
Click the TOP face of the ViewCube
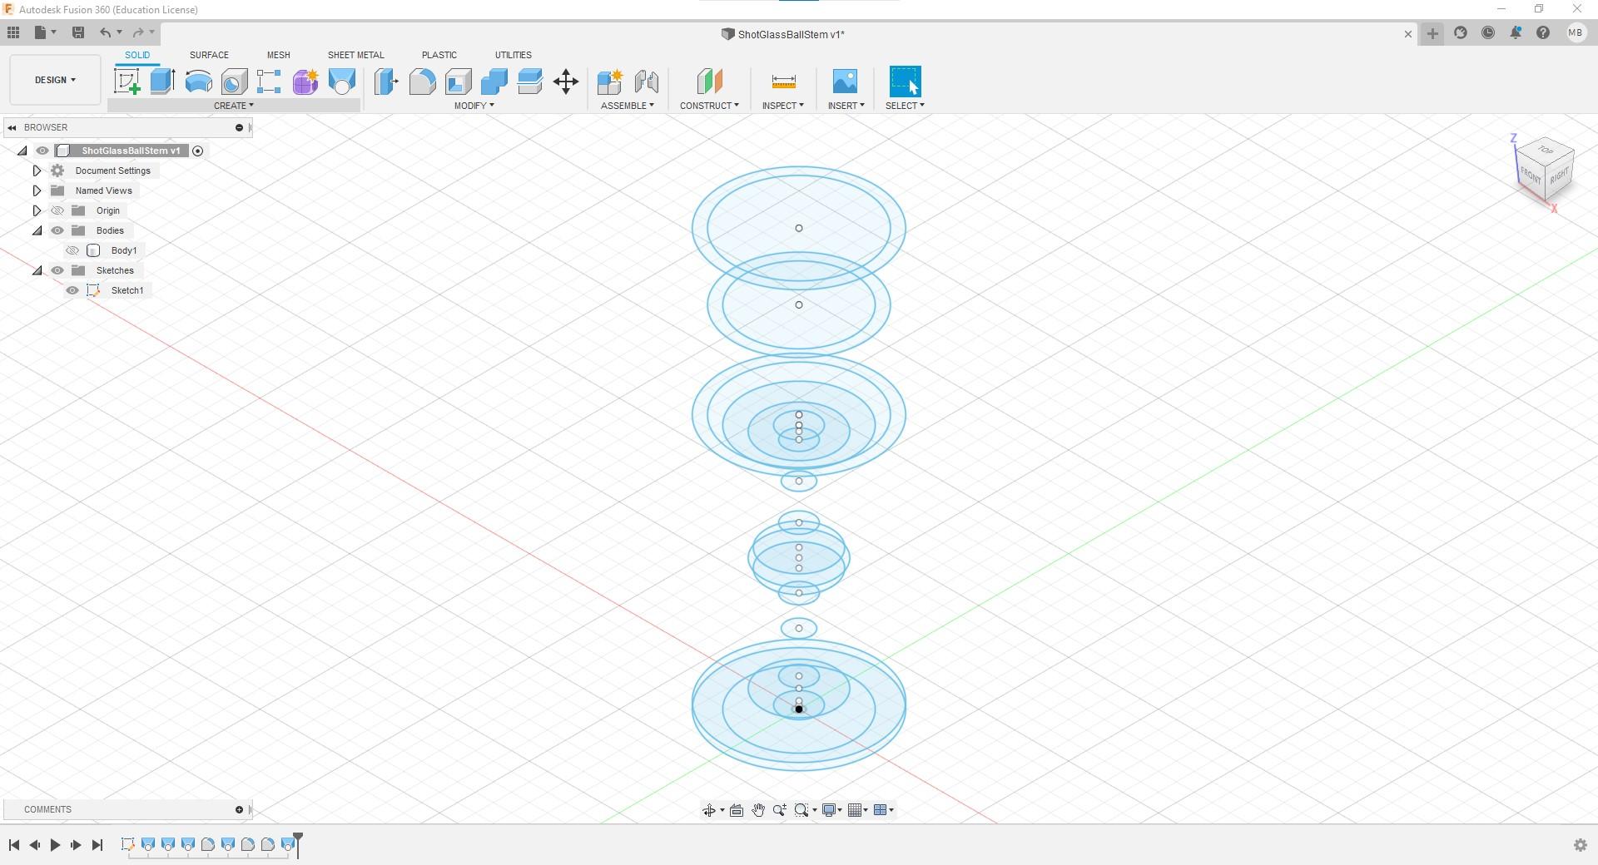pos(1546,151)
